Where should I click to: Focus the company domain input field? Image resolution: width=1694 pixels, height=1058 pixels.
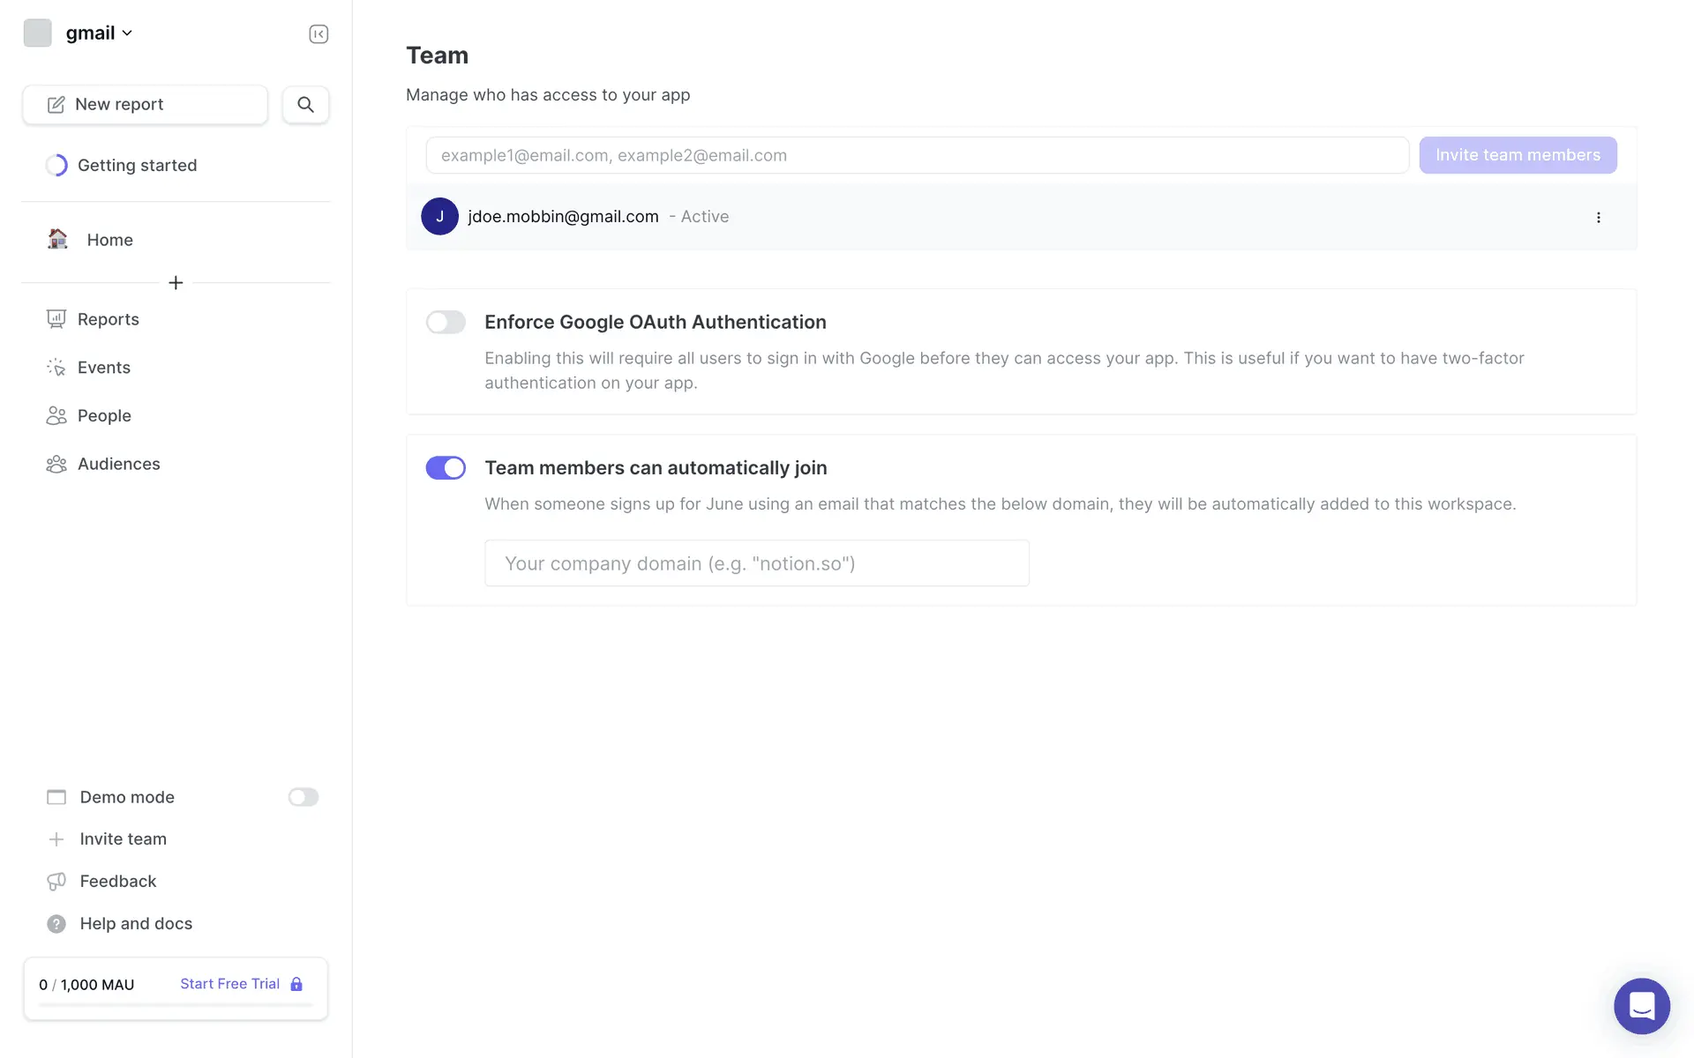[x=756, y=563]
